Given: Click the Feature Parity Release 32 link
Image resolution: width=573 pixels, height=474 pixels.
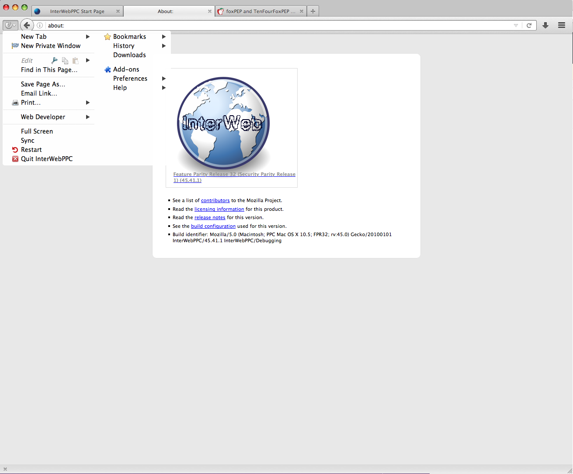Looking at the screenshot, I should coord(234,177).
